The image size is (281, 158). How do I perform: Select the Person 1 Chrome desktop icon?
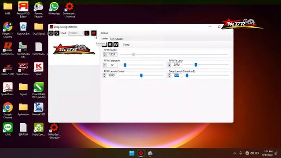coord(8,30)
